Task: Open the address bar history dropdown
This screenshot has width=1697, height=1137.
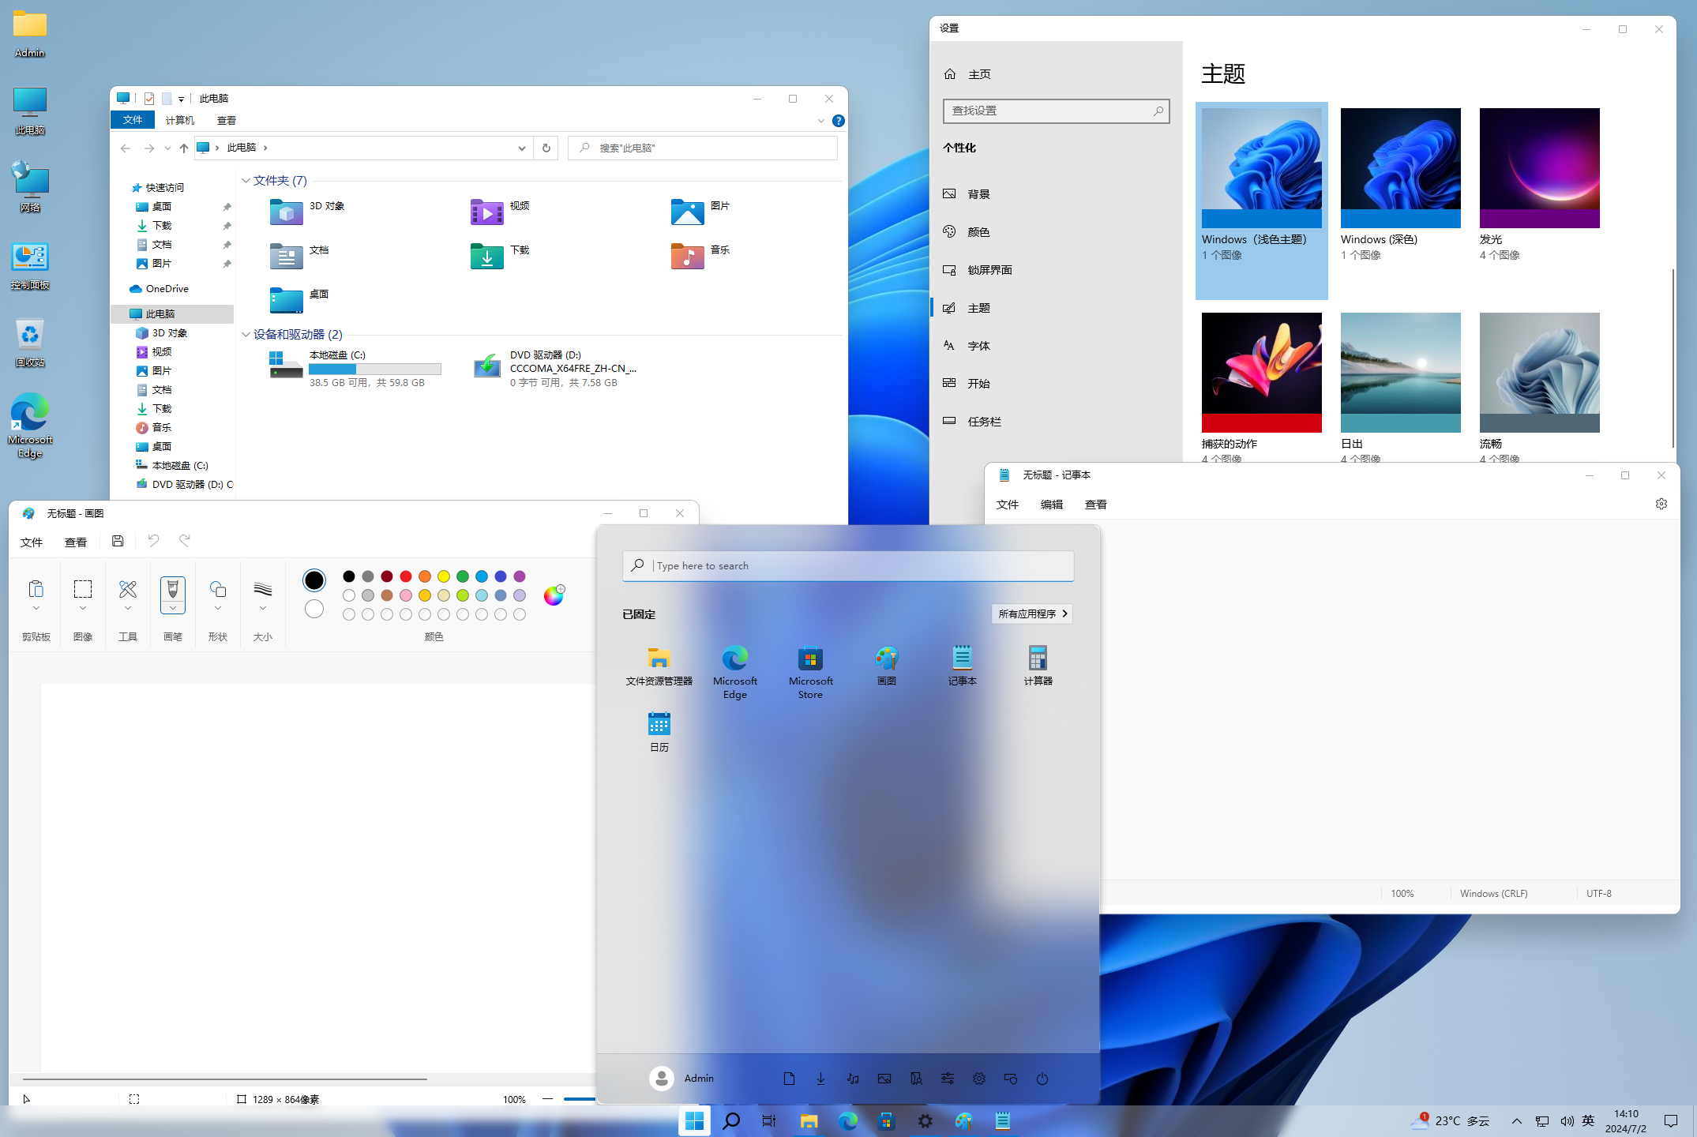Action: 521,148
